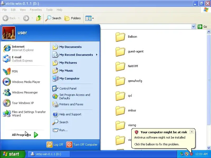Click the Forward arrow button
Viewport: 211px width, 158px height.
click(x=26, y=18)
